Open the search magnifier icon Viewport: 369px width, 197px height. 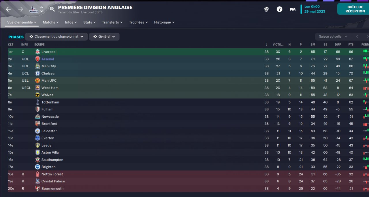click(x=52, y=9)
